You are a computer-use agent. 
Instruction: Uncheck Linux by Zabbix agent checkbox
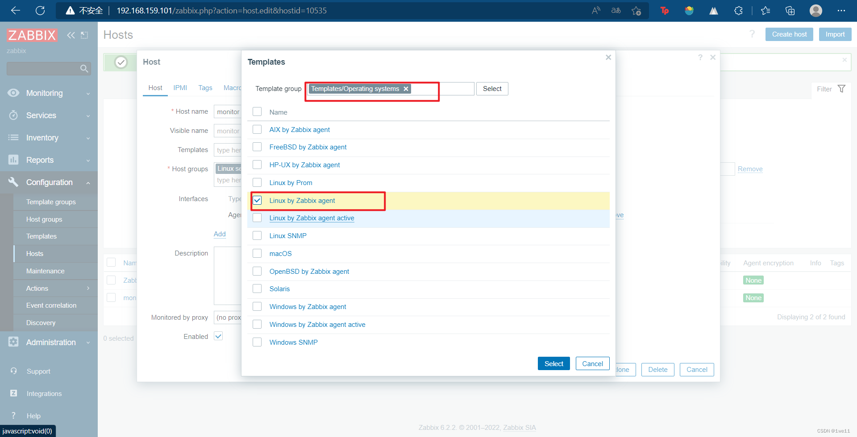pos(257,200)
